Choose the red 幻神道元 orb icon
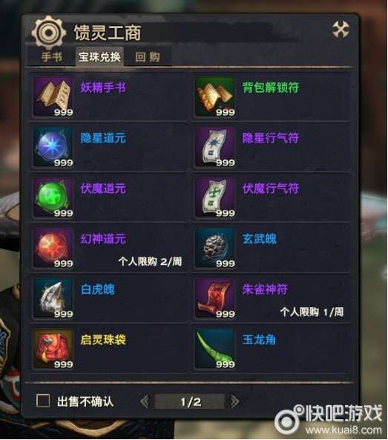Viewport: 388px width, 440px height. 53,248
